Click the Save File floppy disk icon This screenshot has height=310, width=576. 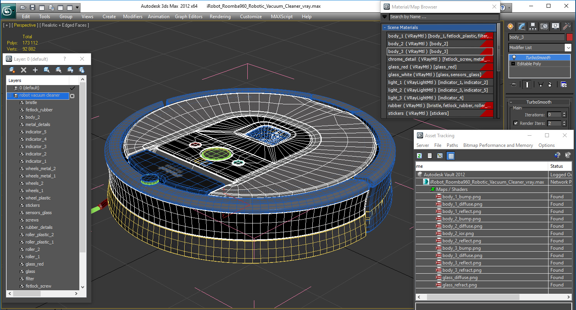point(33,7)
